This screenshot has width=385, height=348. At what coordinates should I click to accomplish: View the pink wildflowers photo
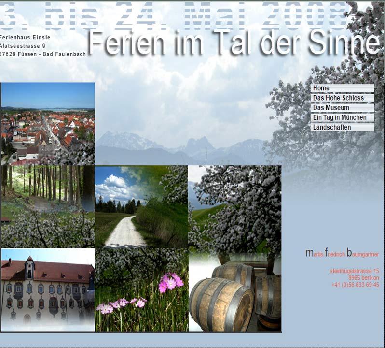141,290
